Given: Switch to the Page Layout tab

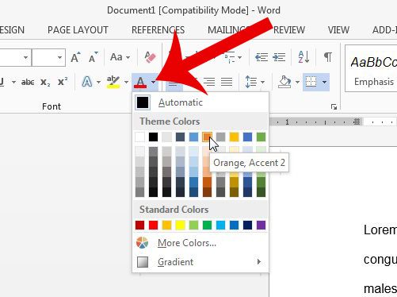Looking at the screenshot, I should tap(78, 30).
